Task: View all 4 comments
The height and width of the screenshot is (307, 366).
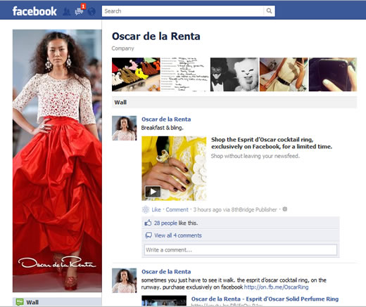Action: [x=178, y=235]
